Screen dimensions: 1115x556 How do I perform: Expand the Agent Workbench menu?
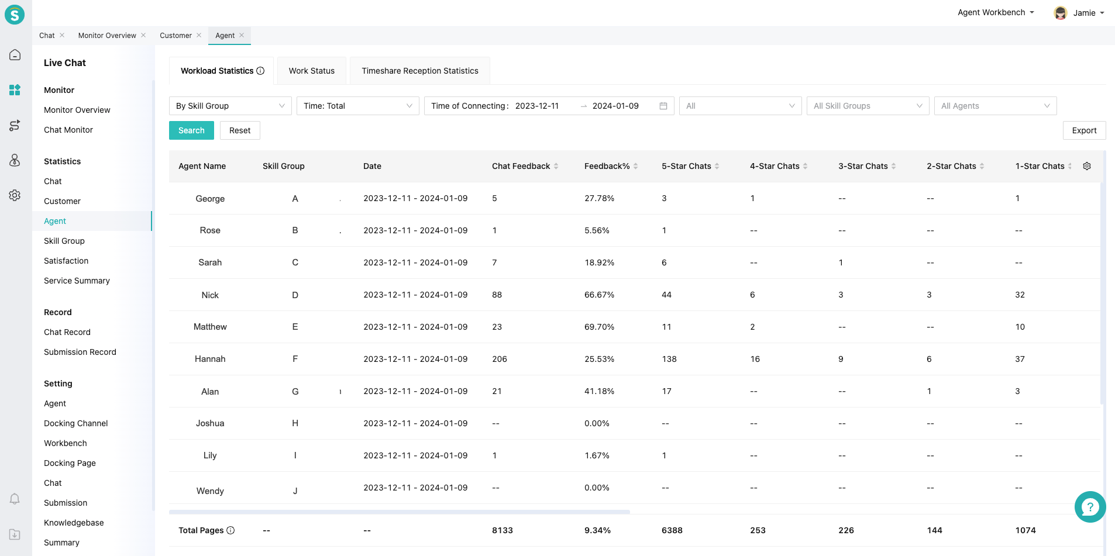996,12
